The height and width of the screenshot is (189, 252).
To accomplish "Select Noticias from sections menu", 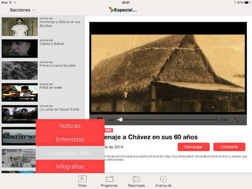I will 70,126.
